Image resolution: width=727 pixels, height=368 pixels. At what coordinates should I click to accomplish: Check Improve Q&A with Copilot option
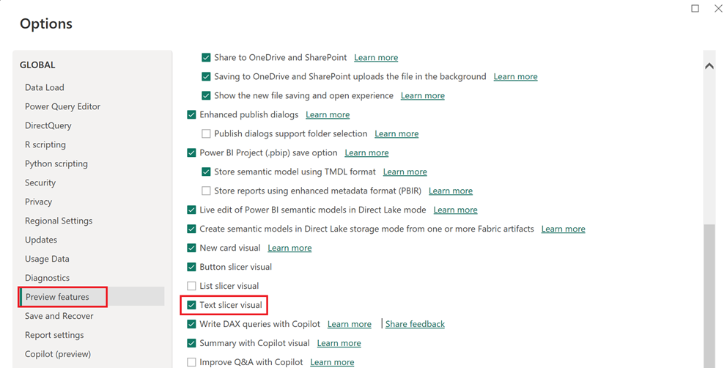(x=192, y=362)
